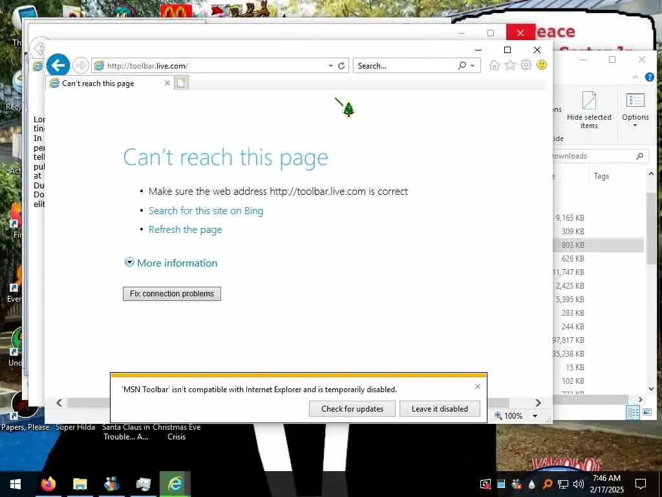Select the file row sized 15 KB
662x497 pixels.
click(x=598, y=368)
